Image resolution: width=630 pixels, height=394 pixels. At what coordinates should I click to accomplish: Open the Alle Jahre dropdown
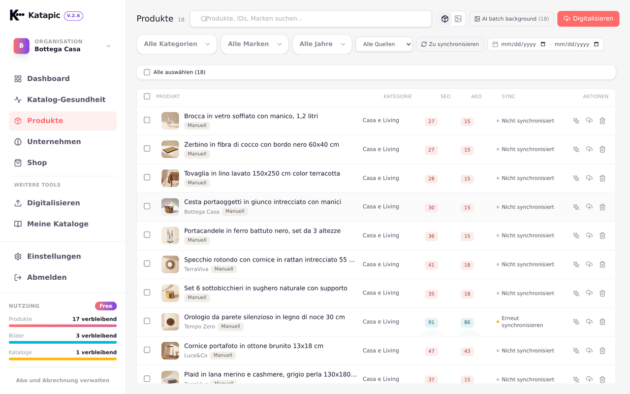click(x=322, y=44)
